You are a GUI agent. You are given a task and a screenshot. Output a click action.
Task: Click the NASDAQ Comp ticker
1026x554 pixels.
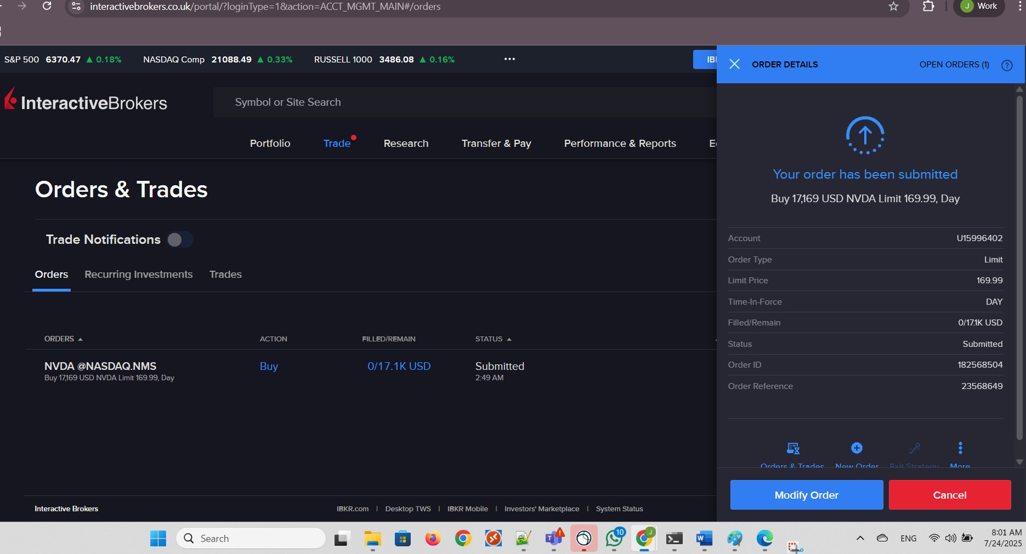(218, 59)
